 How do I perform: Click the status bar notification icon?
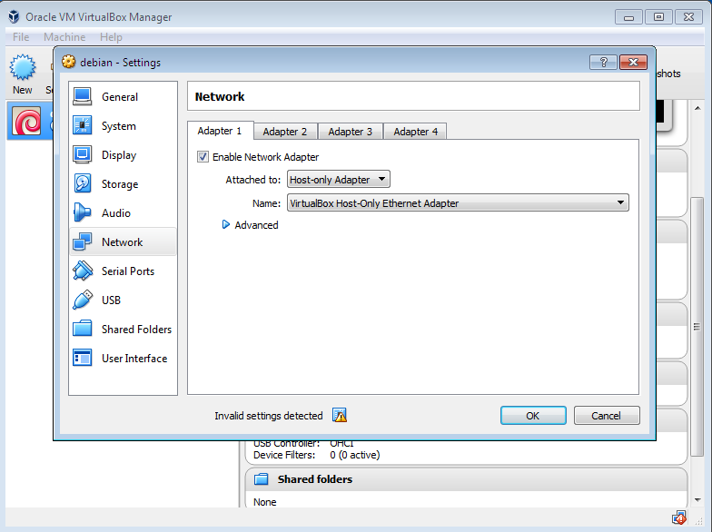pyautogui.click(x=679, y=517)
